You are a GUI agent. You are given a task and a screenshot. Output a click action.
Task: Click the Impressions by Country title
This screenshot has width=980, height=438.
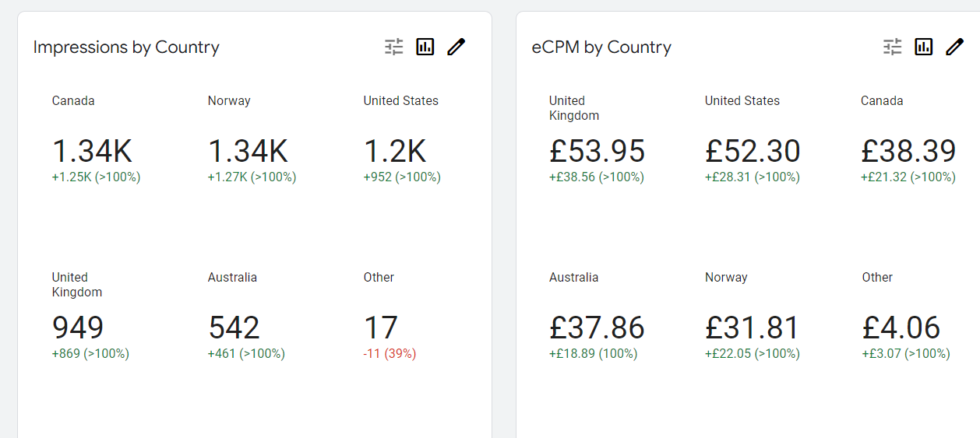point(126,47)
